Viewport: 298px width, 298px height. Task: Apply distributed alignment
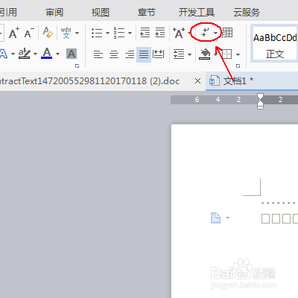point(159,54)
